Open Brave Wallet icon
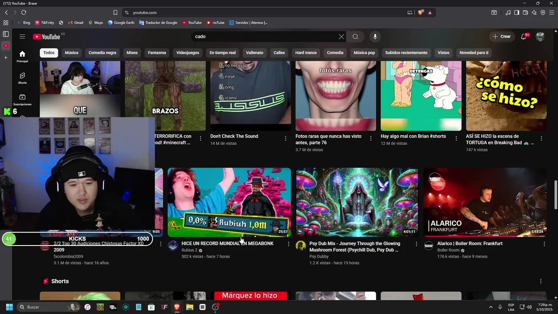This screenshot has height=314, width=558. click(x=525, y=13)
